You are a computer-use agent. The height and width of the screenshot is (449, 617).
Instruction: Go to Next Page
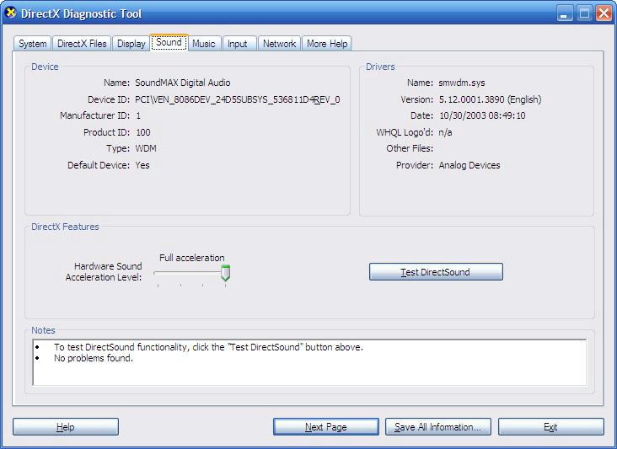[326, 427]
